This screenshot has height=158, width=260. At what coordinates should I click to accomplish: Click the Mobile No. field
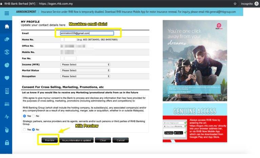(x=67, y=52)
